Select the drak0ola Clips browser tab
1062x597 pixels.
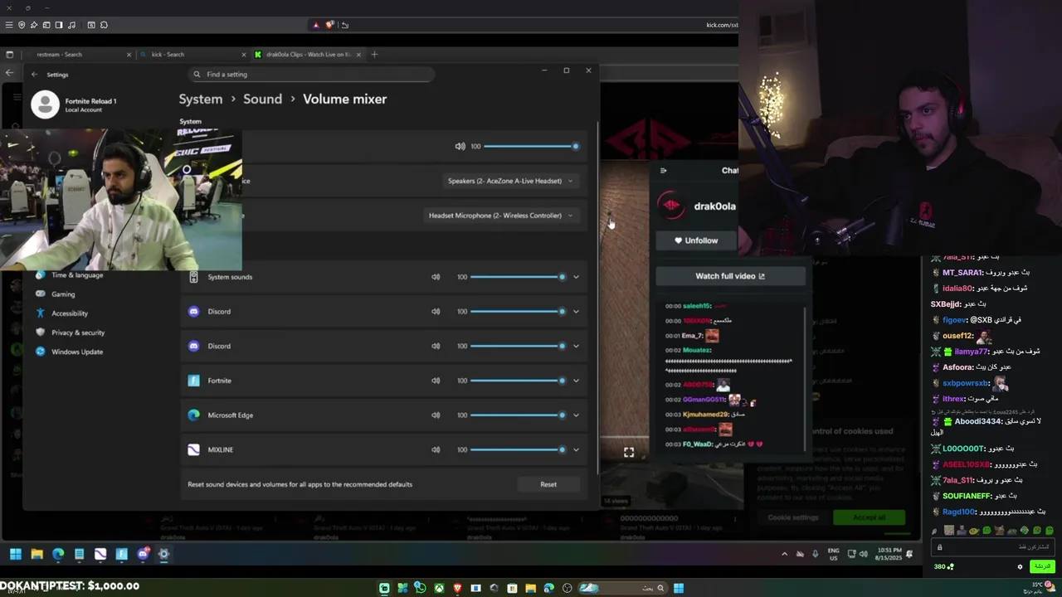click(x=307, y=54)
